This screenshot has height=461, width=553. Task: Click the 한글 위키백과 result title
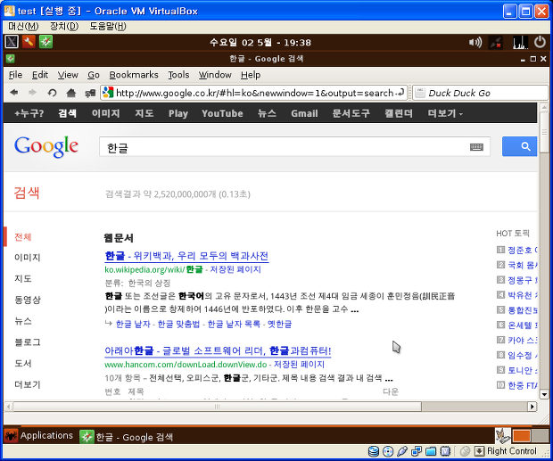coord(186,256)
